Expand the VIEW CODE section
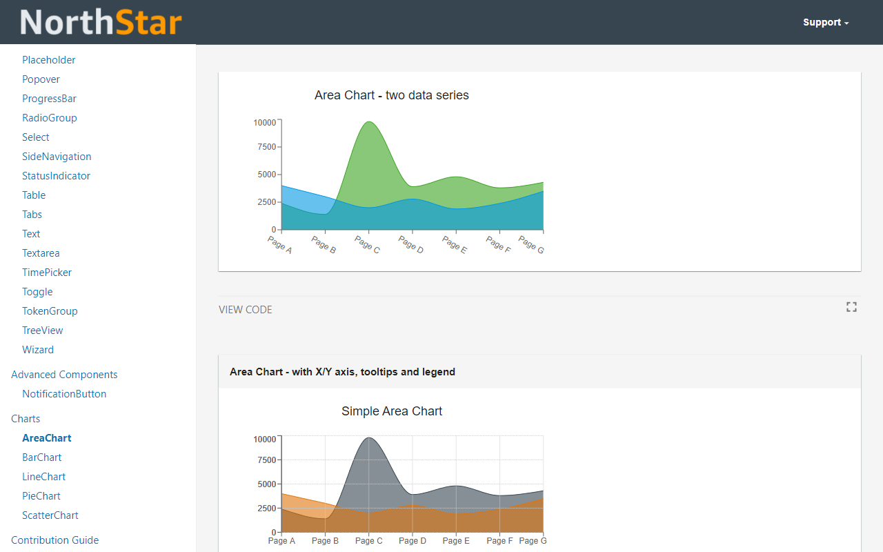Viewport: 883px width, 552px height. 245,309
